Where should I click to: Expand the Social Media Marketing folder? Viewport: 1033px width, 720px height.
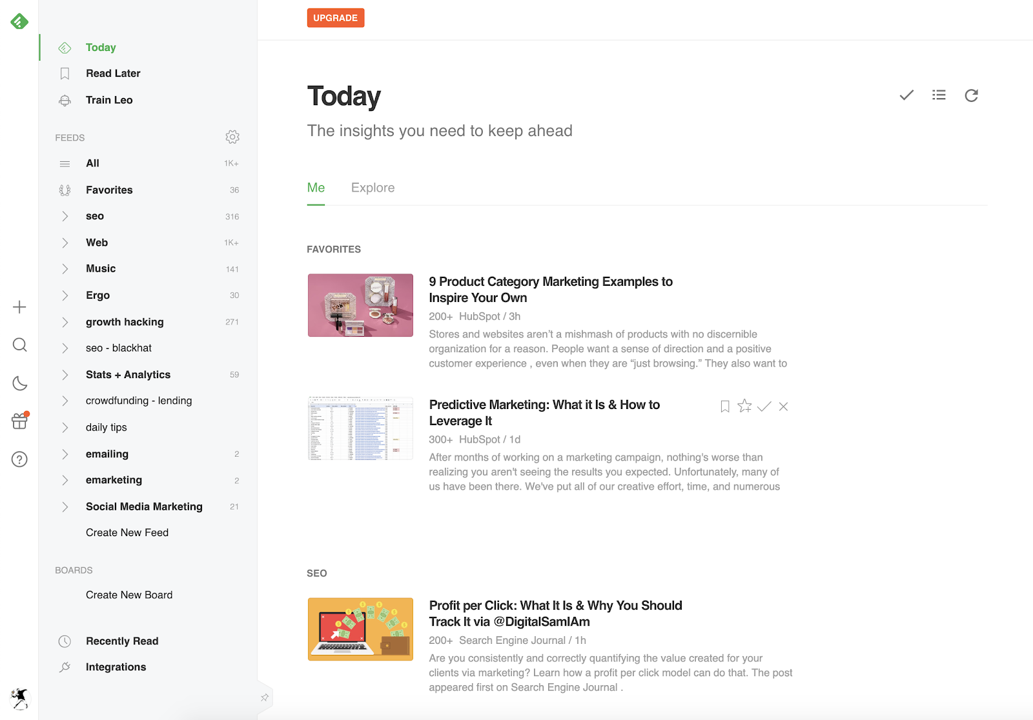click(65, 507)
